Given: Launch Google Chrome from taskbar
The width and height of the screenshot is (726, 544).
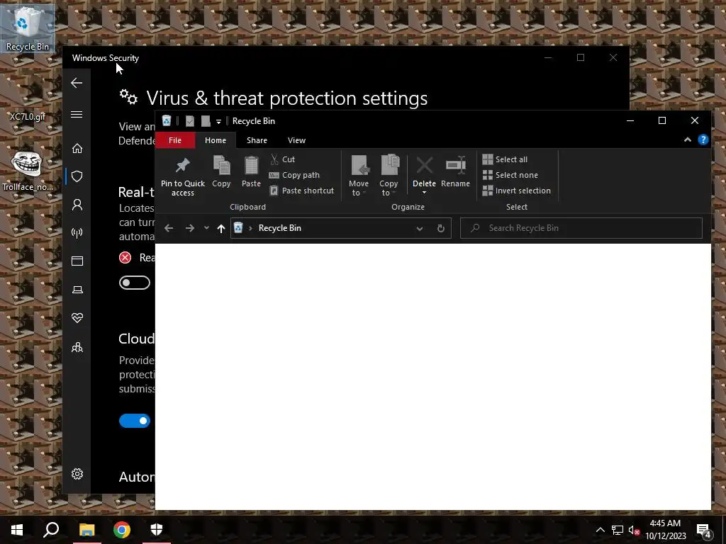Looking at the screenshot, I should [122, 530].
